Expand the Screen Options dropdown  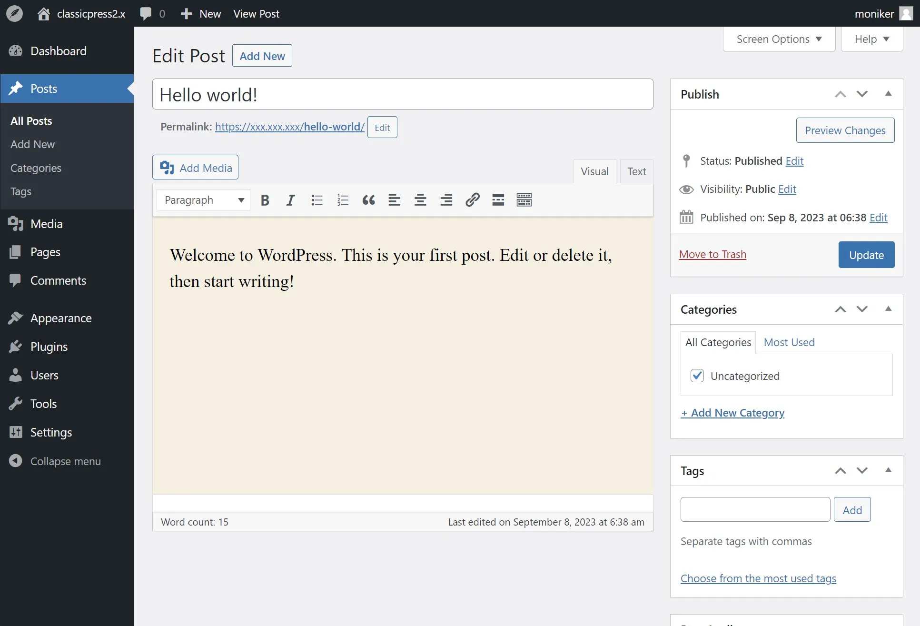tap(779, 39)
